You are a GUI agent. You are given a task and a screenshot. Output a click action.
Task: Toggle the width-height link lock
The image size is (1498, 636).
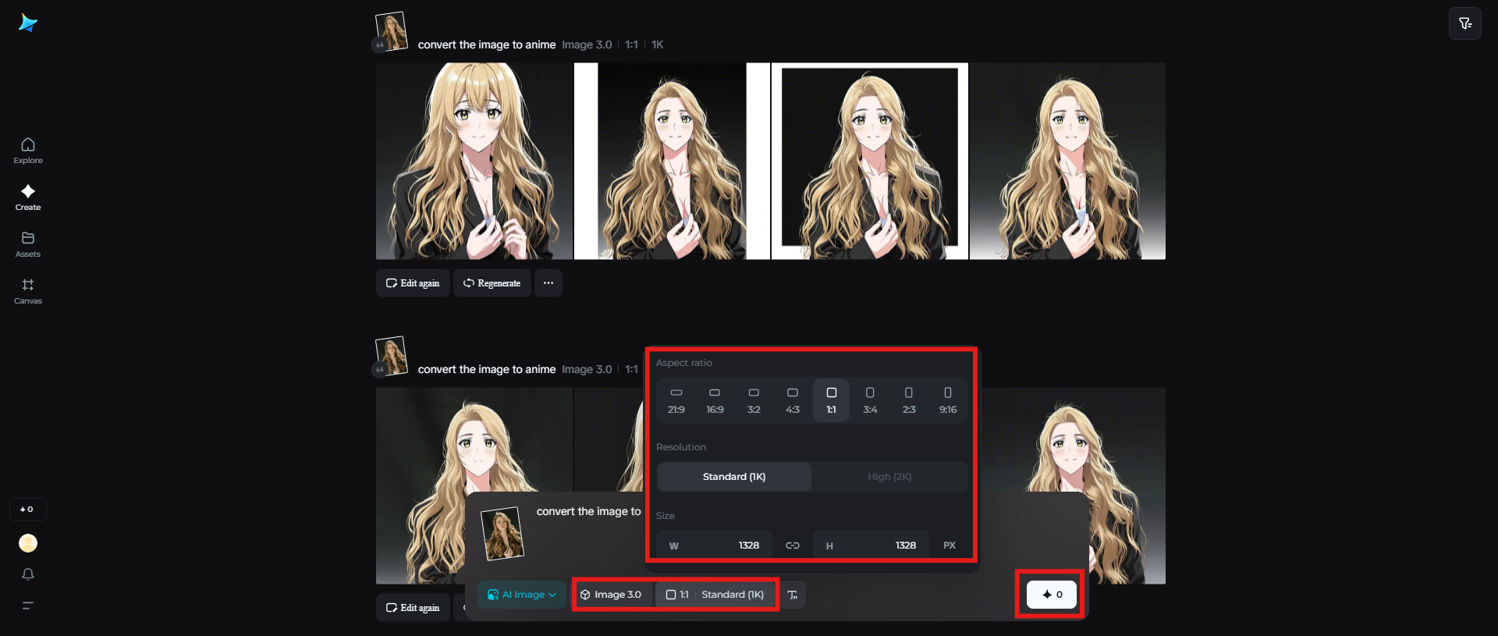(793, 545)
